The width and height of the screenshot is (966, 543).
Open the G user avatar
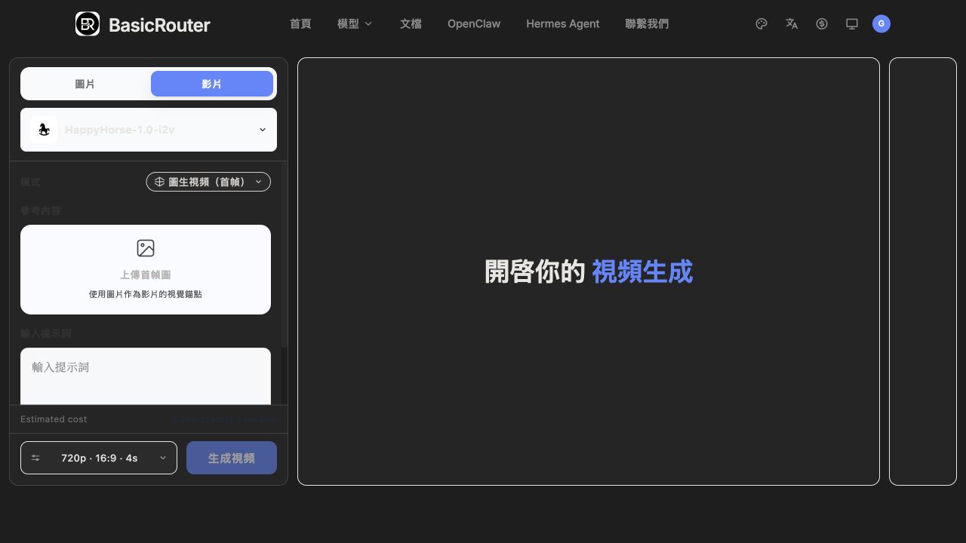[881, 24]
